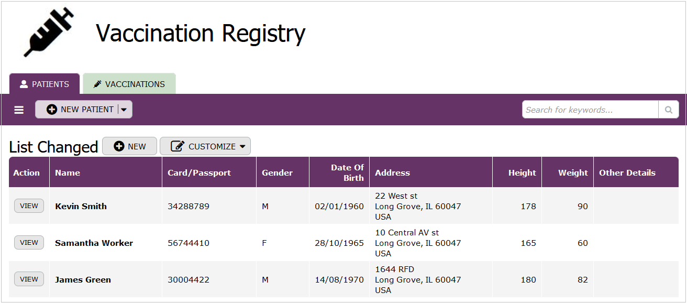Select the Patients tab
This screenshot has height=303, width=687.
coord(45,84)
